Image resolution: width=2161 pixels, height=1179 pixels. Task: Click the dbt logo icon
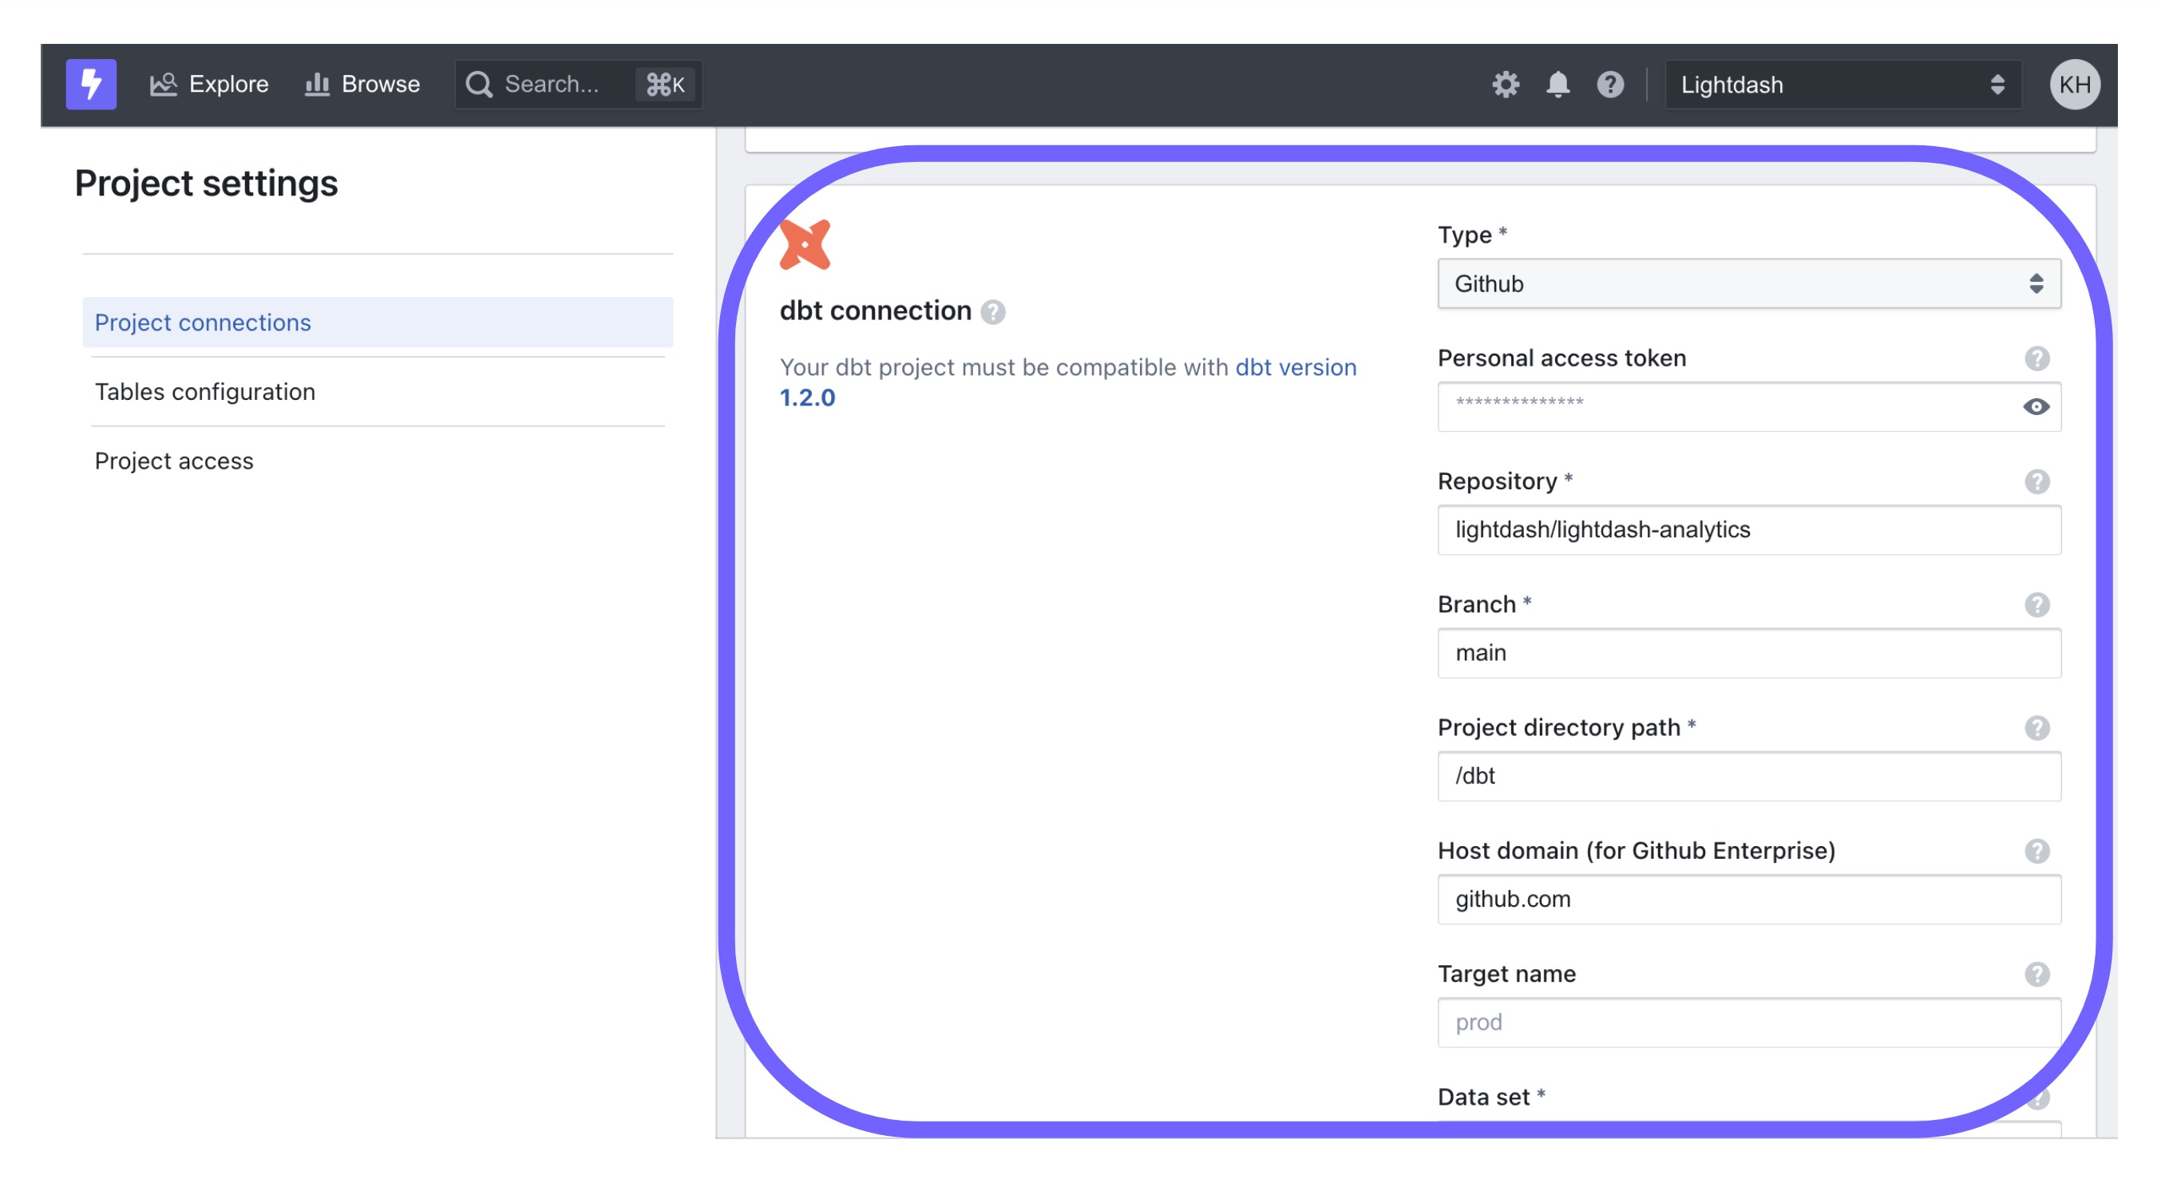click(x=805, y=245)
